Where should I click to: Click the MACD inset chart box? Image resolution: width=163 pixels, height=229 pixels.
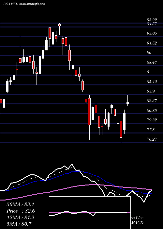point(90,213)
